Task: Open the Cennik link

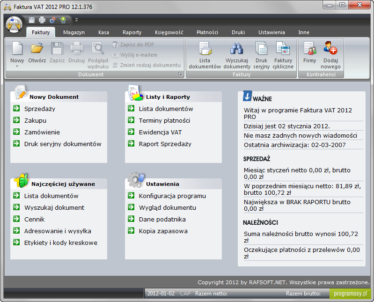Action: (x=34, y=219)
